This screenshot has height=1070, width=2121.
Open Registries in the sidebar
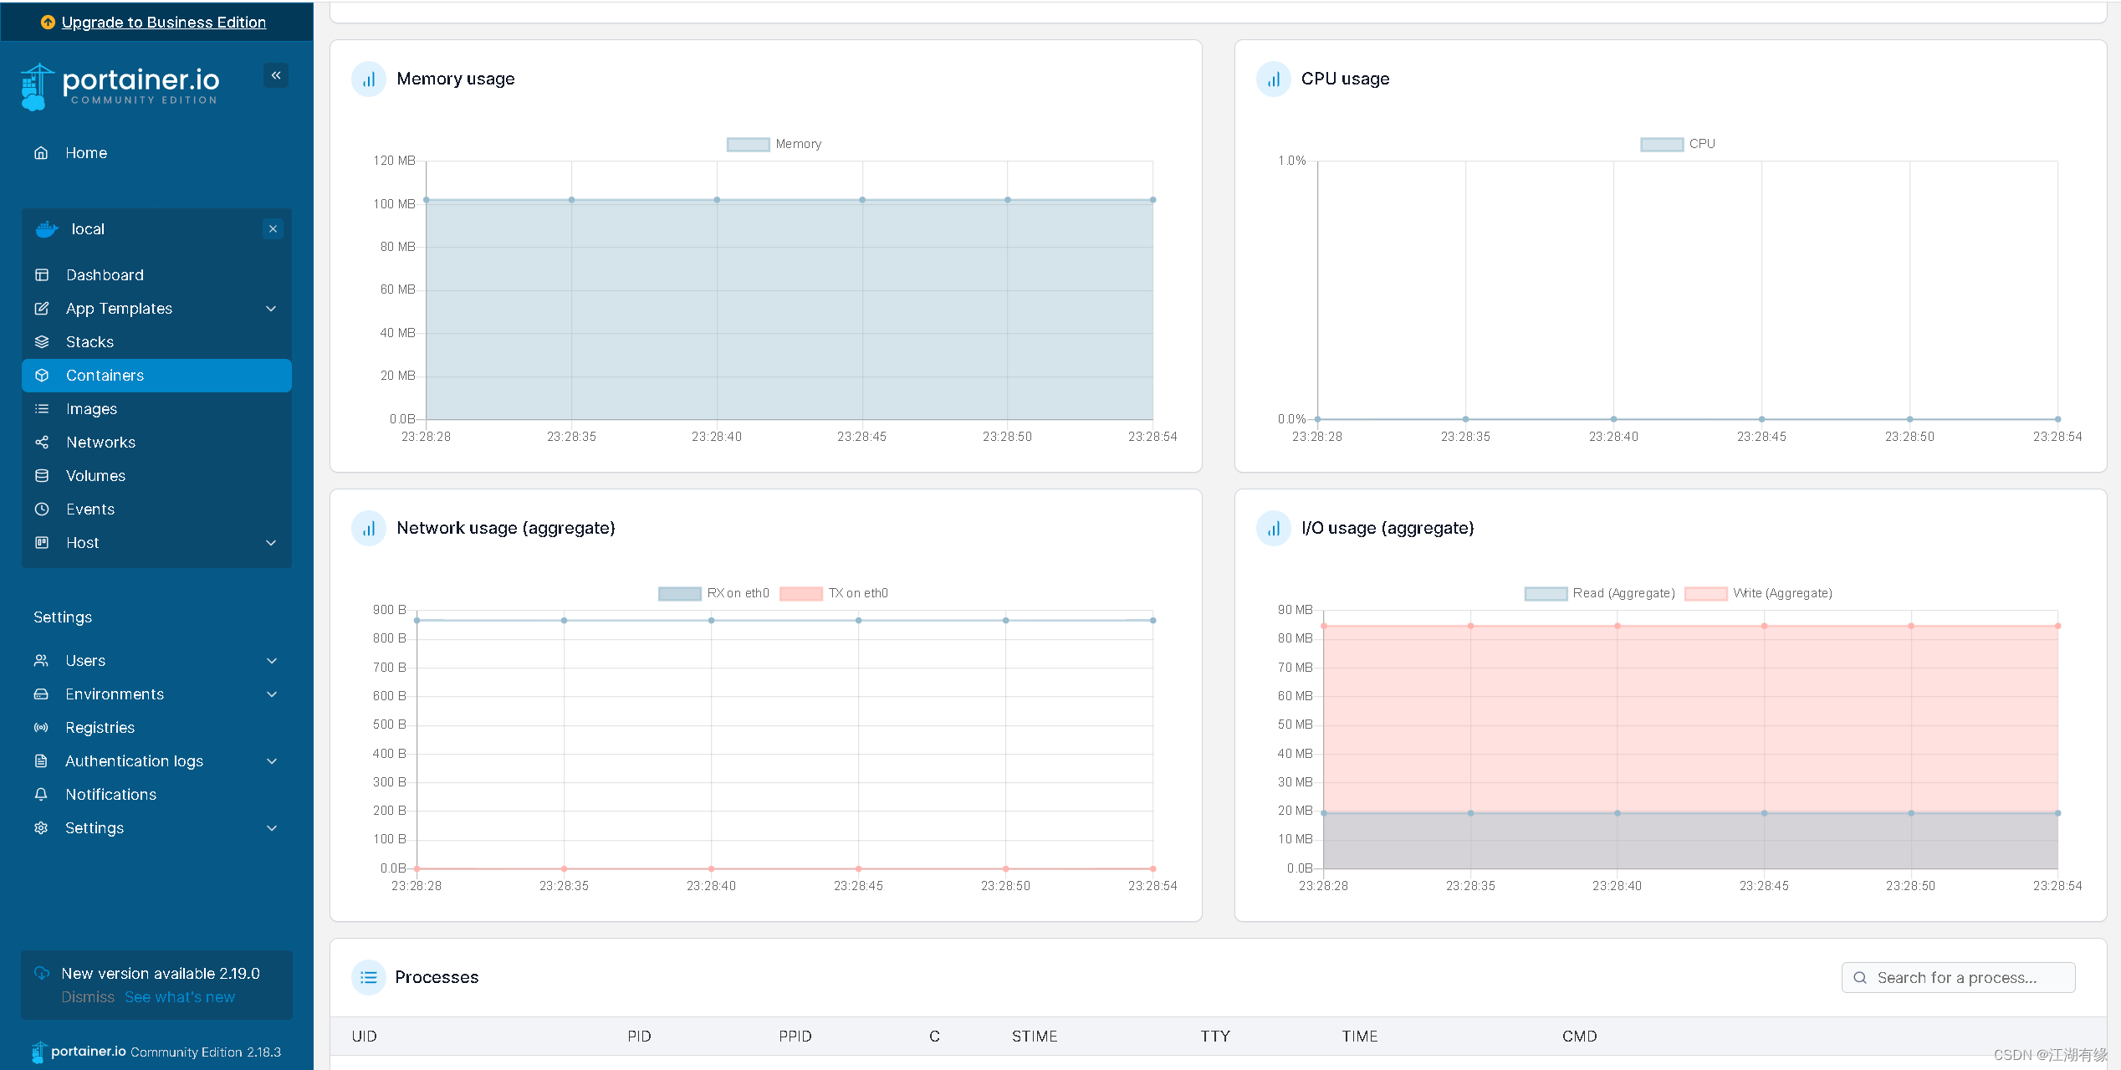point(100,728)
